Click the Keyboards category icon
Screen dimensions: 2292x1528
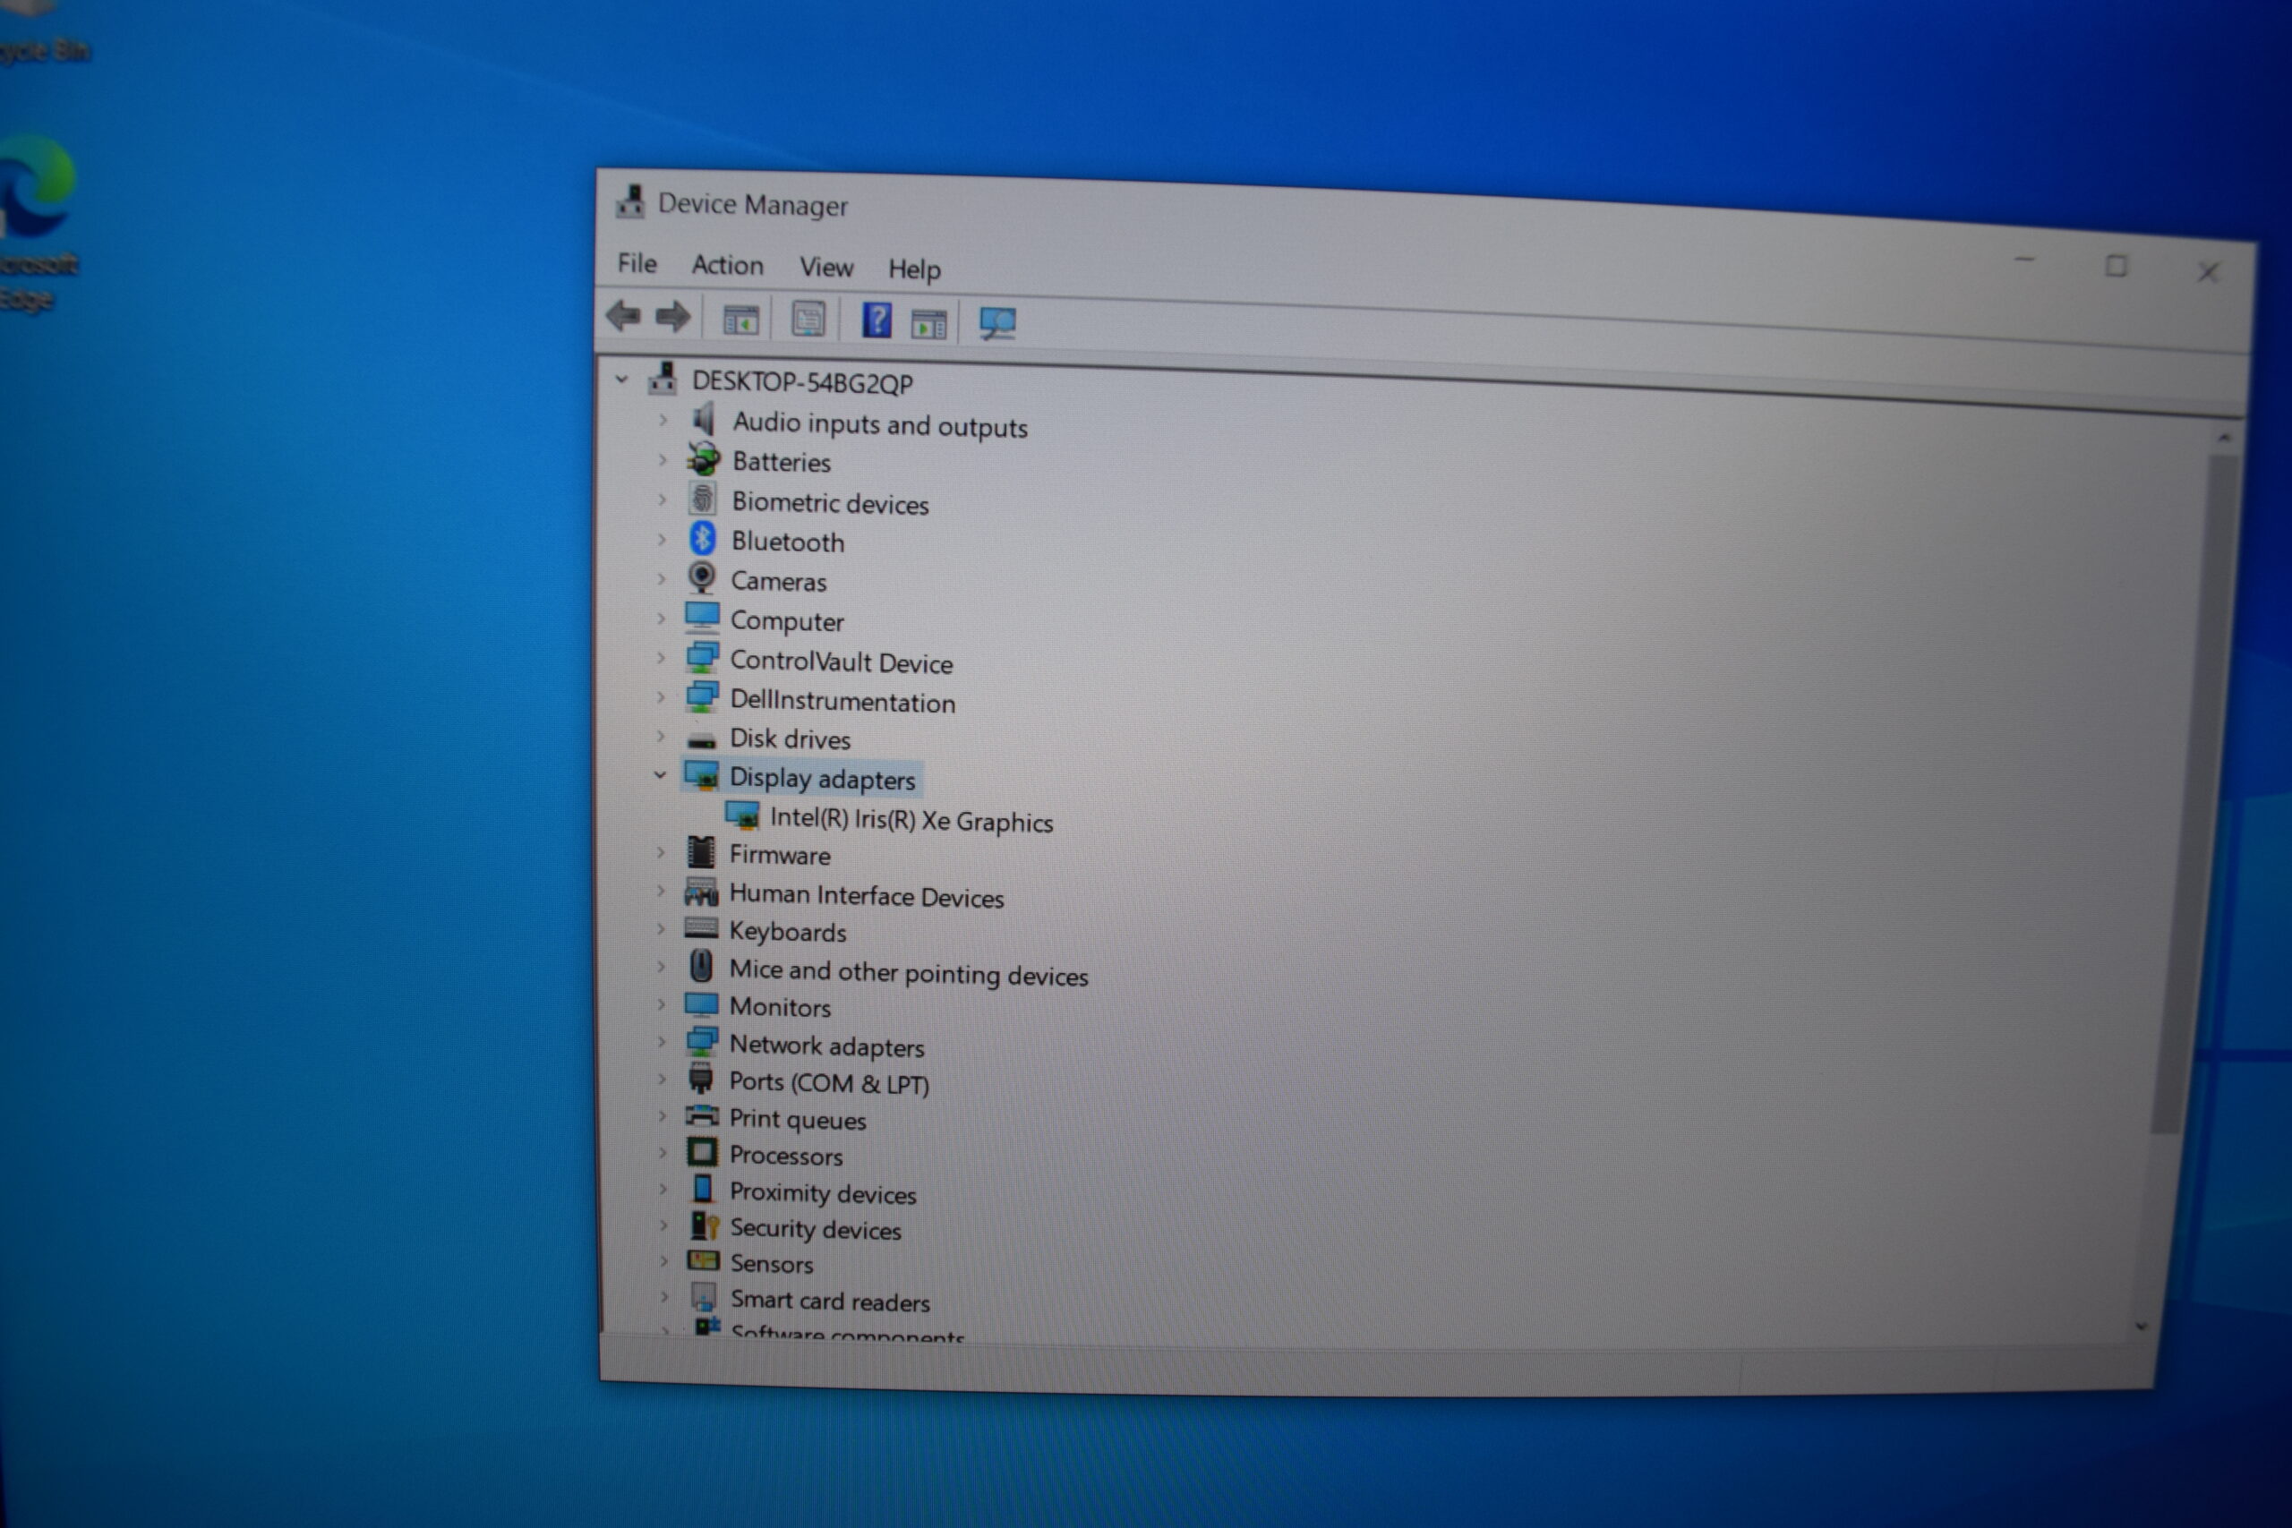point(701,927)
